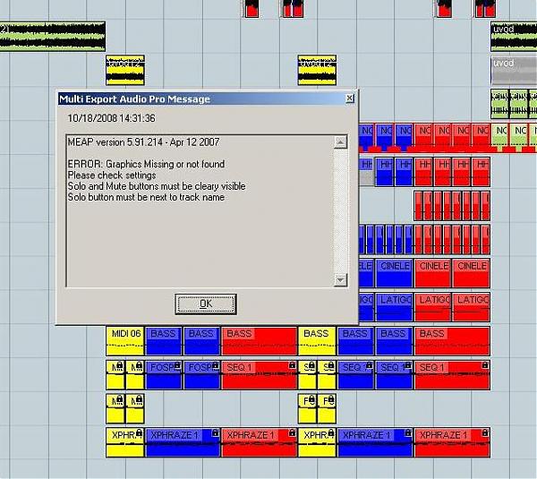Select the long green audio clip labeled 2]
This screenshot has height=479, width=537.
coord(53,37)
